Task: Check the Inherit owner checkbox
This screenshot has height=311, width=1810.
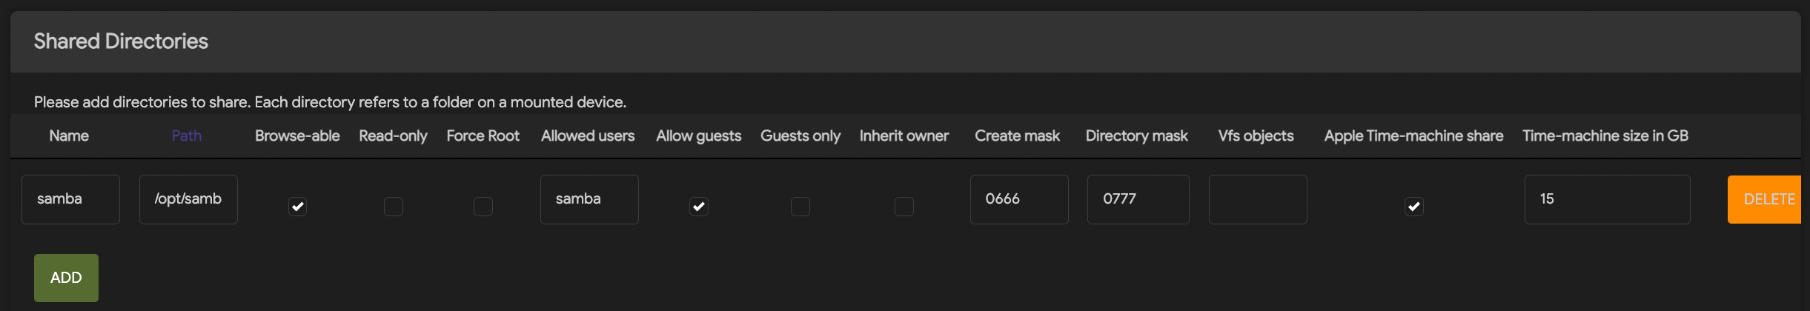Action: pyautogui.click(x=904, y=207)
